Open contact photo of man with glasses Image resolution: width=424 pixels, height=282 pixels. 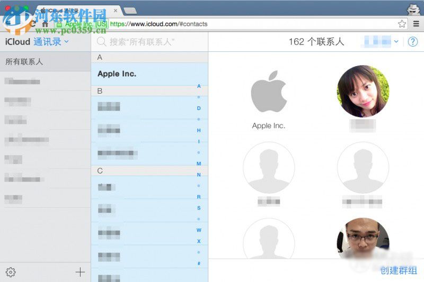(x=363, y=238)
